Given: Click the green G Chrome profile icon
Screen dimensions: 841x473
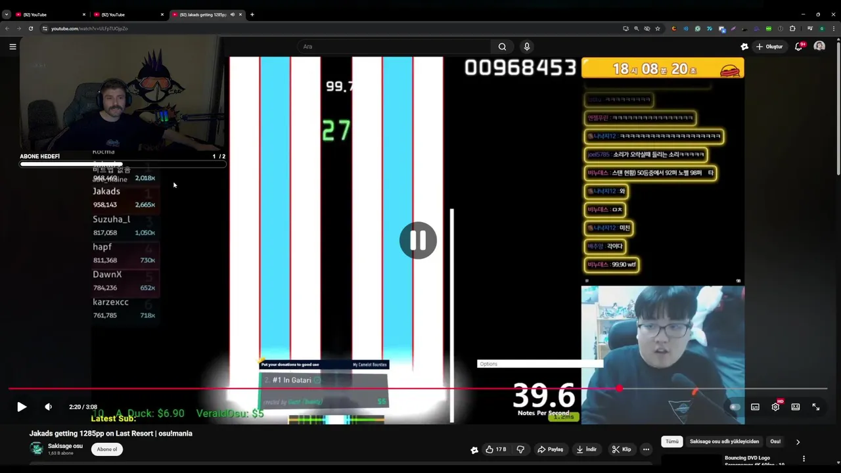Looking at the screenshot, I should pyautogui.click(x=822, y=28).
